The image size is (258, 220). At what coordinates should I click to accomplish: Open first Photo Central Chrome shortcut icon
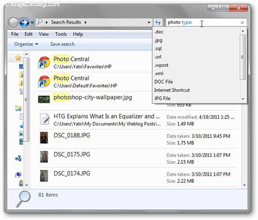click(x=44, y=62)
